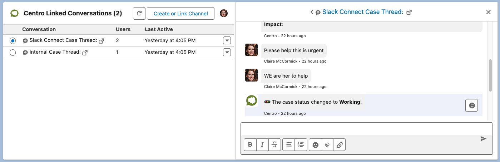The image size is (500, 162).
Task: Open Slack Connect Case Thread row external link icon
Action: coord(102,41)
